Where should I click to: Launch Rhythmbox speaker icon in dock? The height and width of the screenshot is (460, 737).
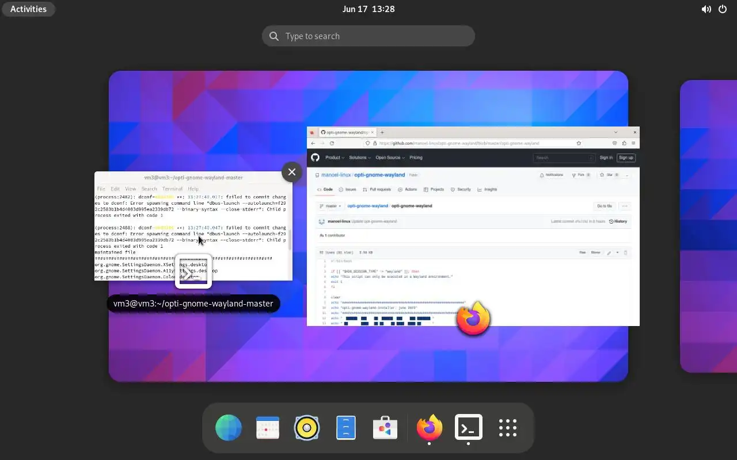[307, 428]
